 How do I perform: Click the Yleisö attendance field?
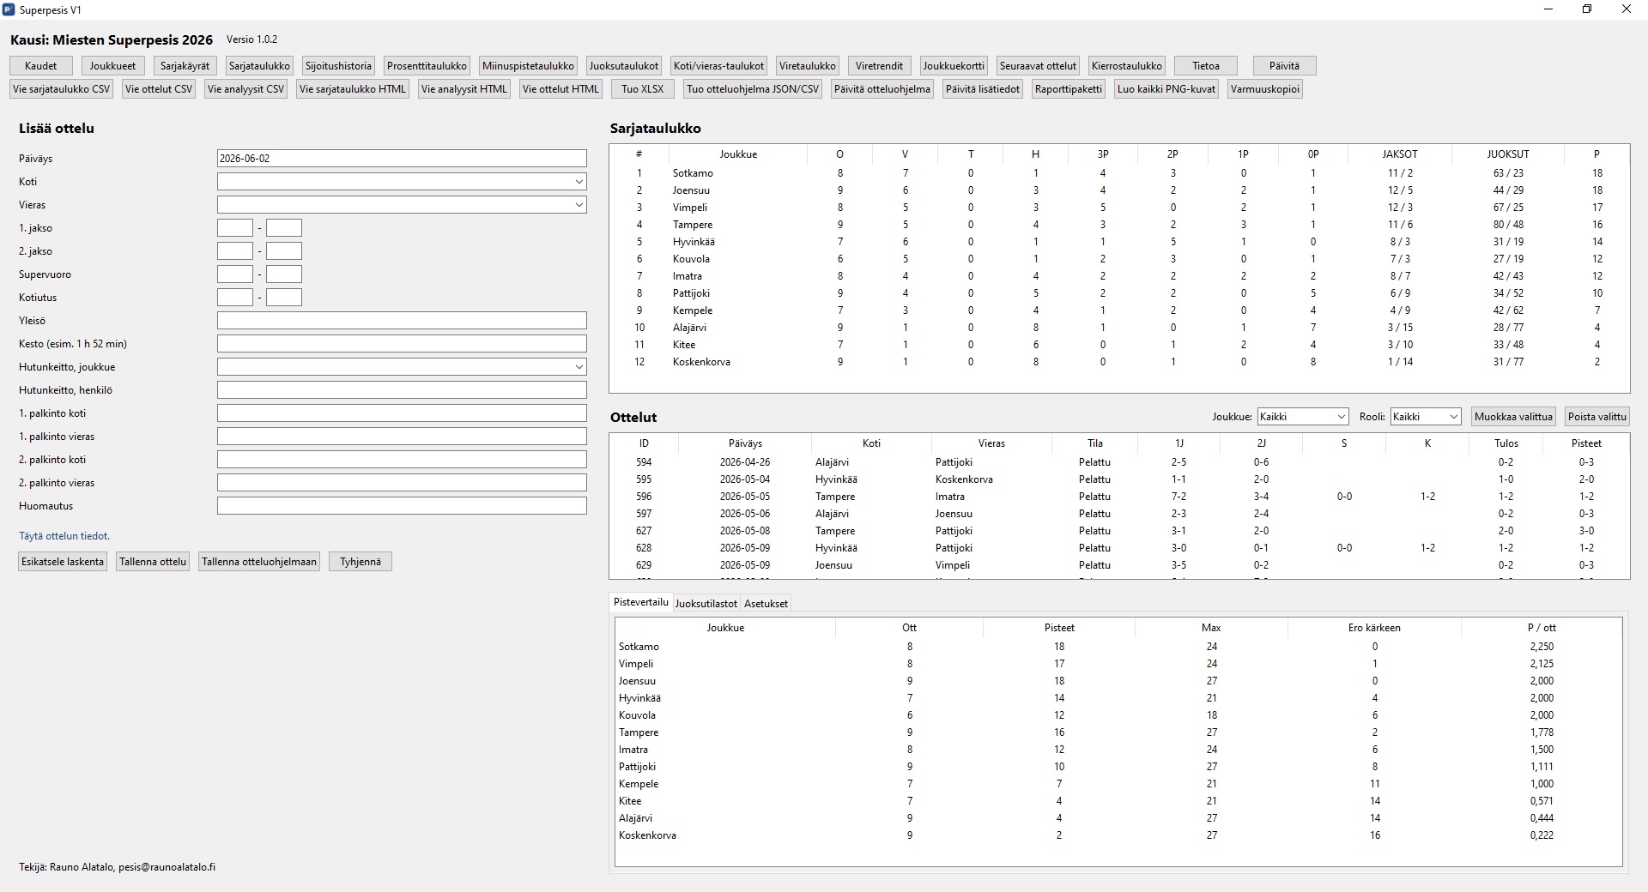coord(402,321)
